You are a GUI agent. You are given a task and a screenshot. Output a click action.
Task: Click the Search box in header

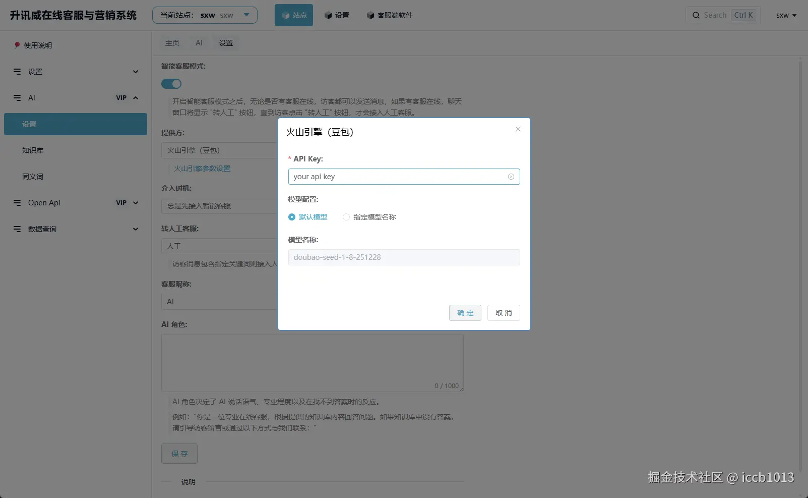pyautogui.click(x=723, y=15)
